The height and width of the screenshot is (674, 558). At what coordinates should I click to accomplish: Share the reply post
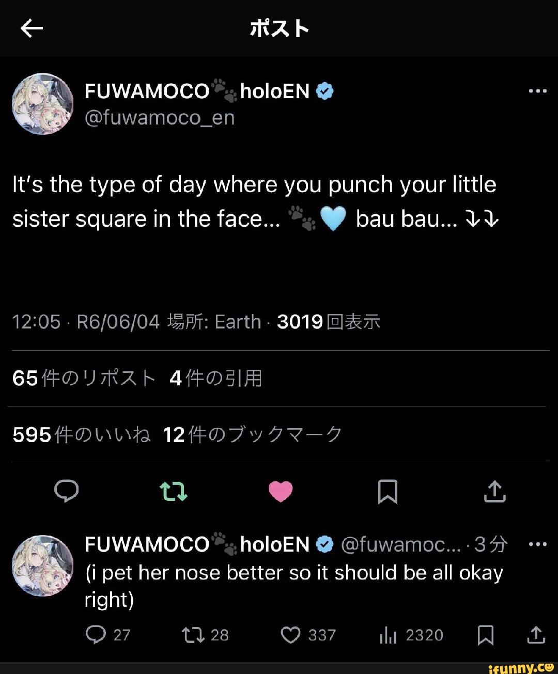(x=536, y=635)
